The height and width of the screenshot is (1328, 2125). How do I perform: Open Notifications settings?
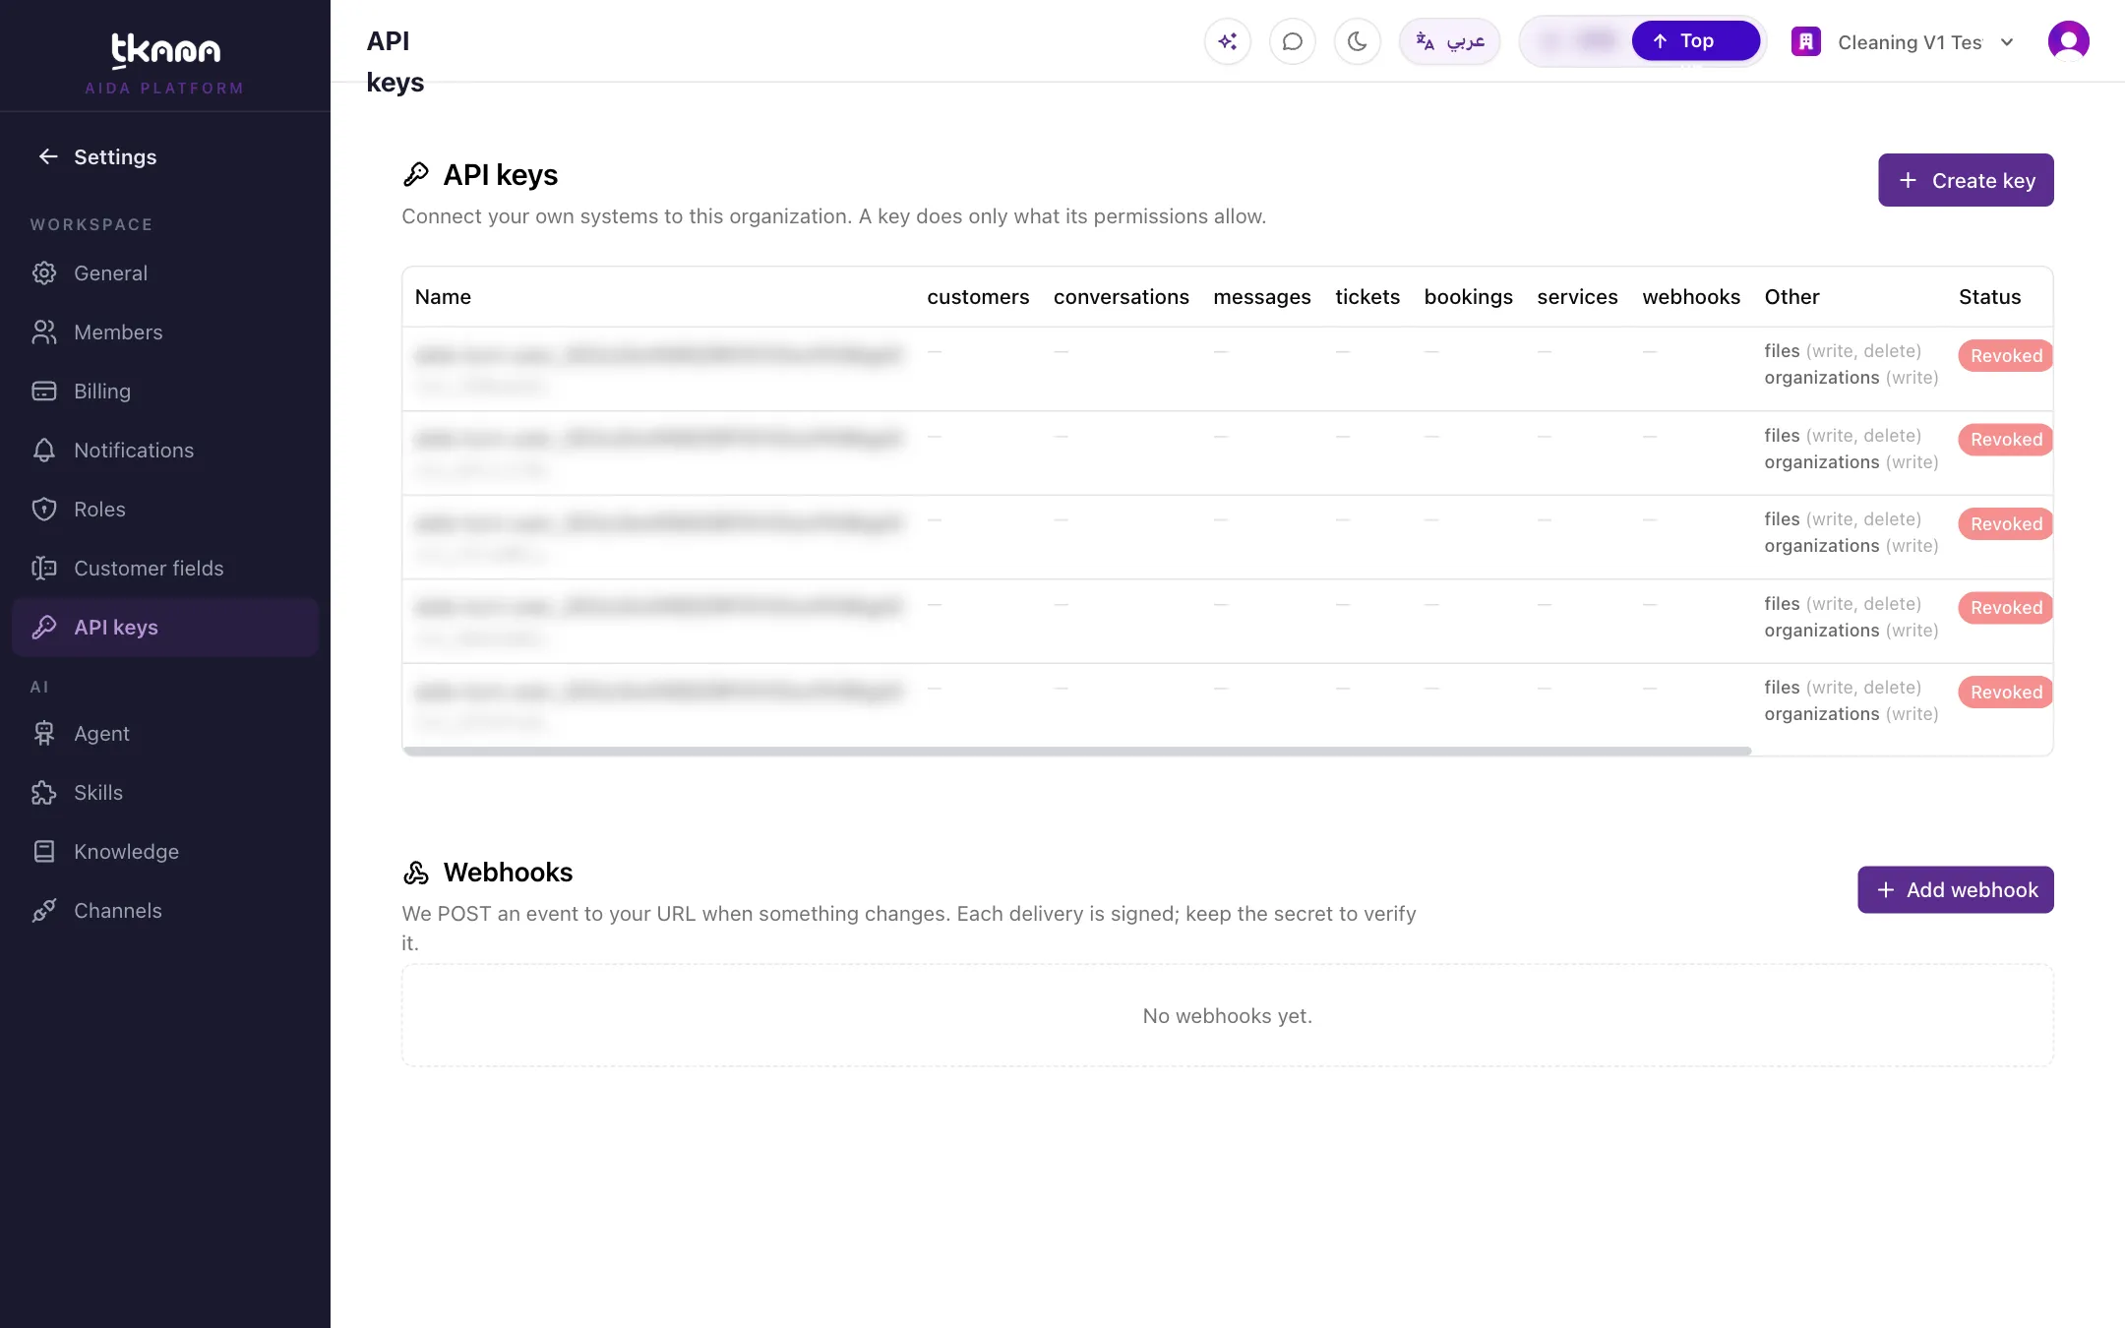tap(165, 451)
